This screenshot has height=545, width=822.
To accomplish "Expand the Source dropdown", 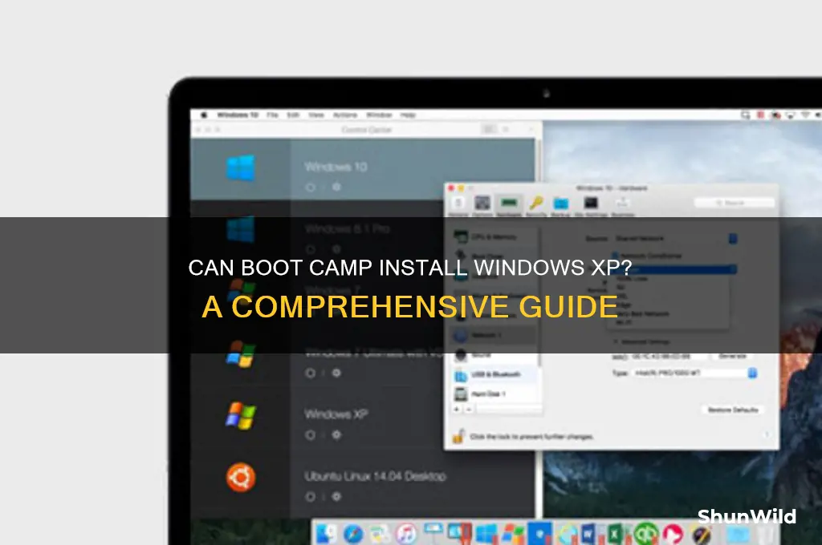I will click(x=733, y=238).
